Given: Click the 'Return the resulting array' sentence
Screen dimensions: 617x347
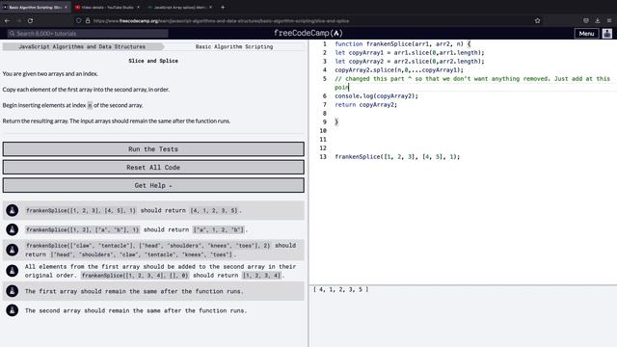Looking at the screenshot, I should point(117,120).
